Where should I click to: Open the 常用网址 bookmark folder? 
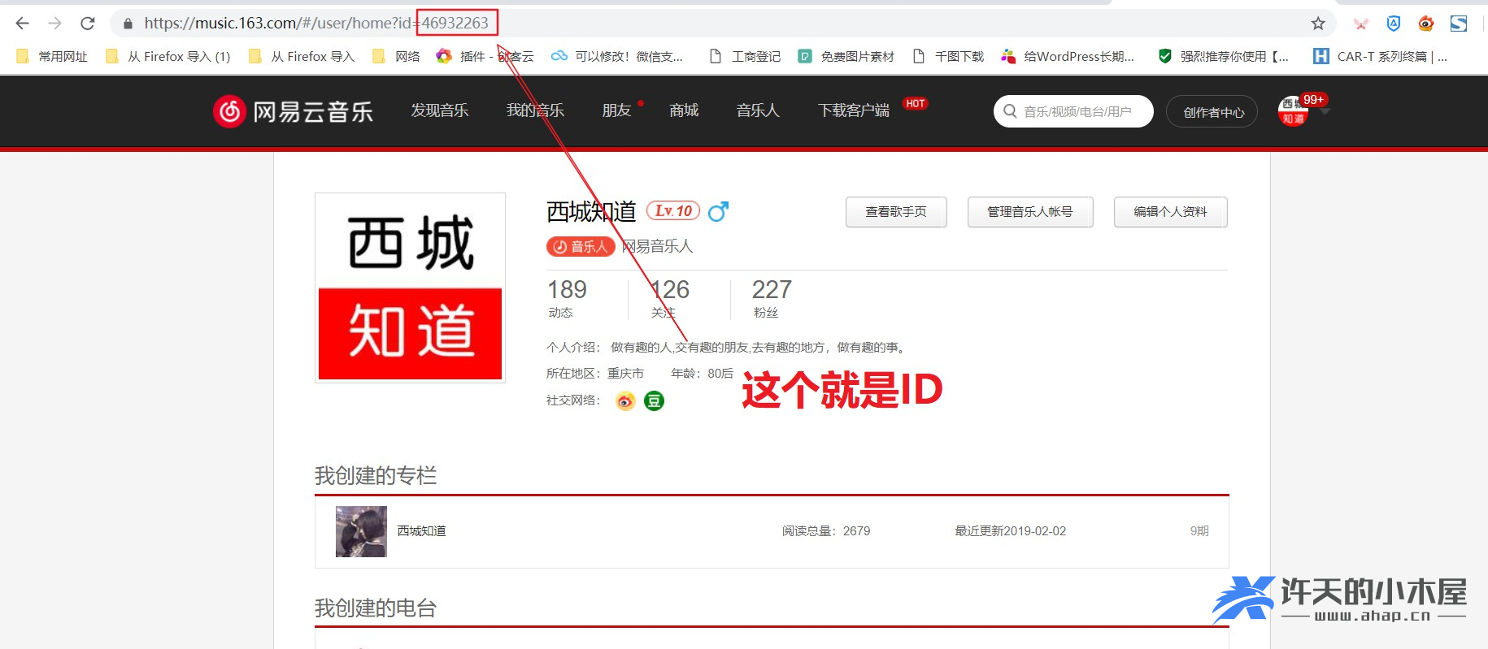pyautogui.click(x=52, y=56)
